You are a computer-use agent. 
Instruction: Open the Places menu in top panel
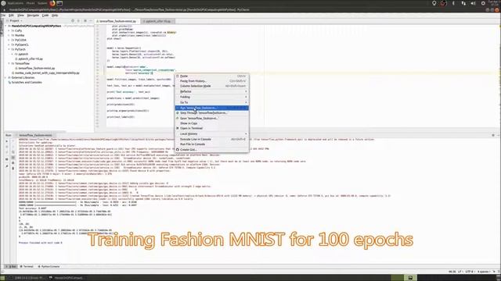[x=31, y=3]
